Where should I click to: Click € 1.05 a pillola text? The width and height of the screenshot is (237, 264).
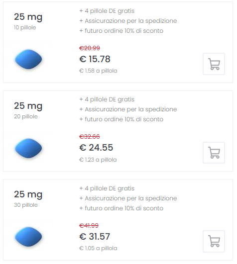pyautogui.click(x=98, y=248)
